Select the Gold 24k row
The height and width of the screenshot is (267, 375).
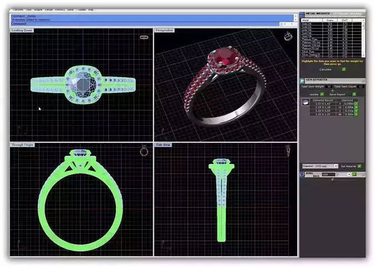[x=332, y=24]
